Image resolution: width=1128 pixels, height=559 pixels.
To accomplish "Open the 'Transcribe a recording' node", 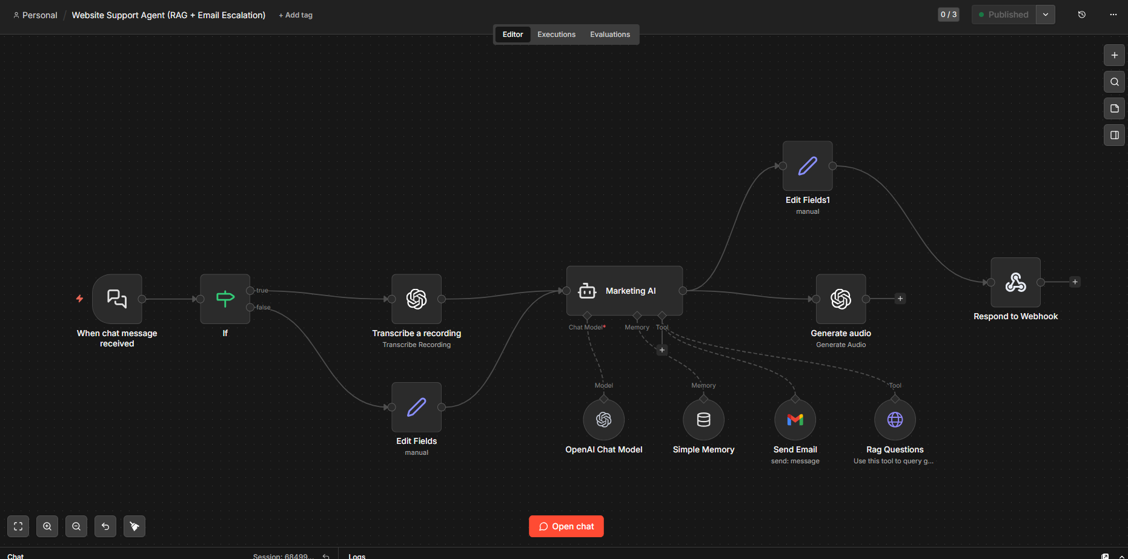I will click(x=417, y=299).
